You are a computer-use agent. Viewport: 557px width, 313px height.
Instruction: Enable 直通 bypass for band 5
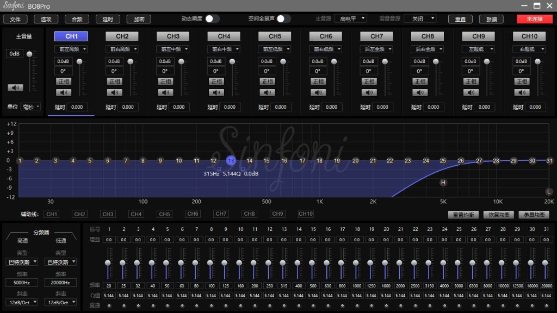point(168,305)
